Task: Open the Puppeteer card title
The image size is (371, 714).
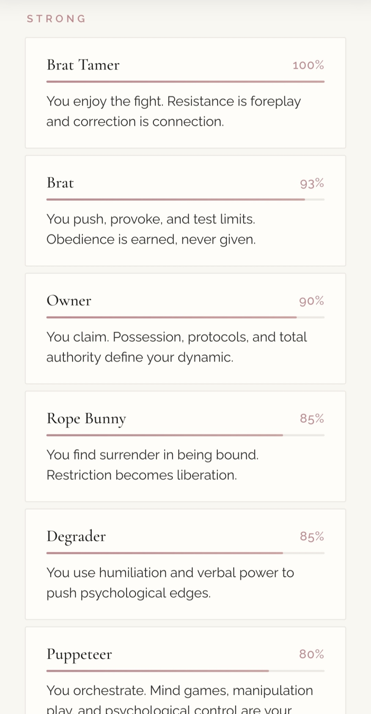Action: click(x=79, y=654)
